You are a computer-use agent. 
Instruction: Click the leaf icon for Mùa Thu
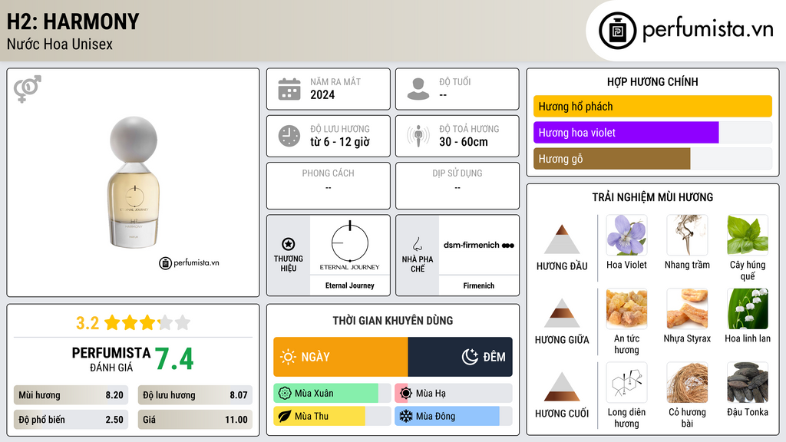pyautogui.click(x=285, y=417)
